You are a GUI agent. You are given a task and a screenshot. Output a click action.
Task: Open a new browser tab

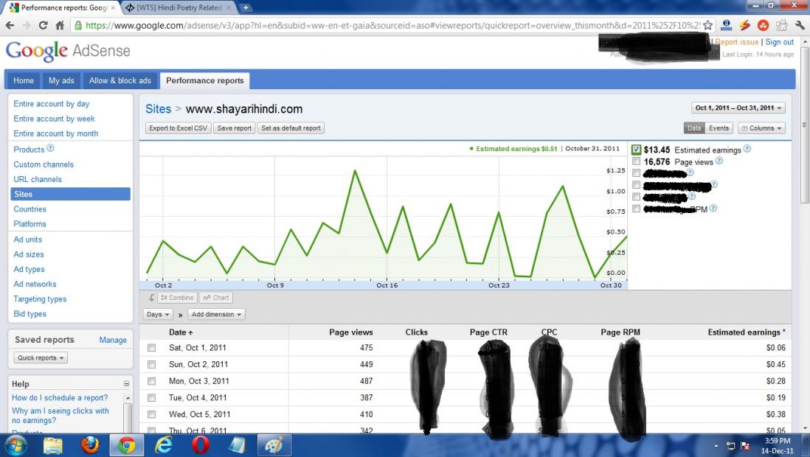point(246,8)
